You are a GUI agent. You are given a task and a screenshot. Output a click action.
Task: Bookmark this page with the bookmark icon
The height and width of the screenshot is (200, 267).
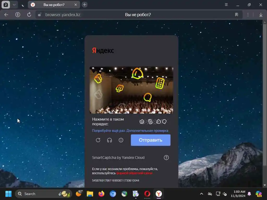[236, 15]
